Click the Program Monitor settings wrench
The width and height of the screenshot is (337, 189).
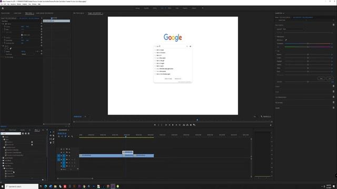[x=262, y=117]
